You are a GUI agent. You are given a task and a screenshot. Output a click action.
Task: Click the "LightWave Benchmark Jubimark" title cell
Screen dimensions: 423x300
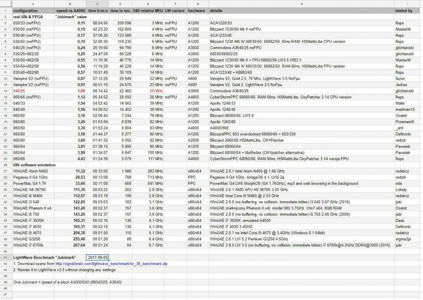[45, 257]
